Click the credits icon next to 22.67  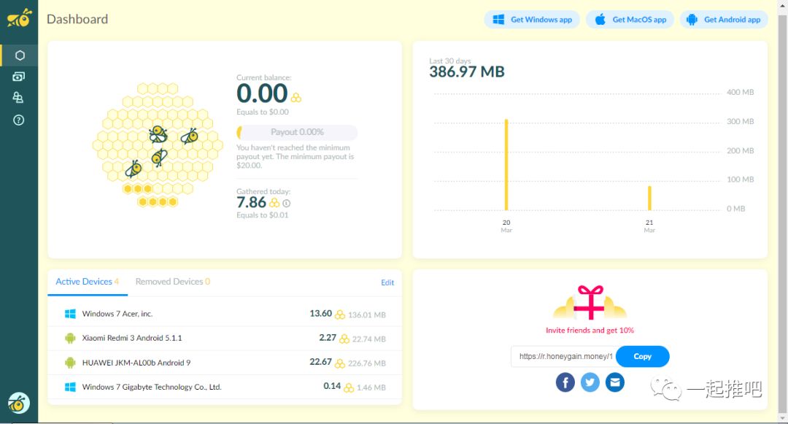340,363
